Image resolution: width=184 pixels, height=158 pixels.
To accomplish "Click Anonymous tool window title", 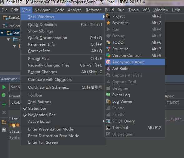I will 11,79.
